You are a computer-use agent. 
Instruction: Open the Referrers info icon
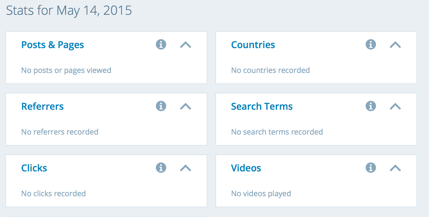point(161,106)
